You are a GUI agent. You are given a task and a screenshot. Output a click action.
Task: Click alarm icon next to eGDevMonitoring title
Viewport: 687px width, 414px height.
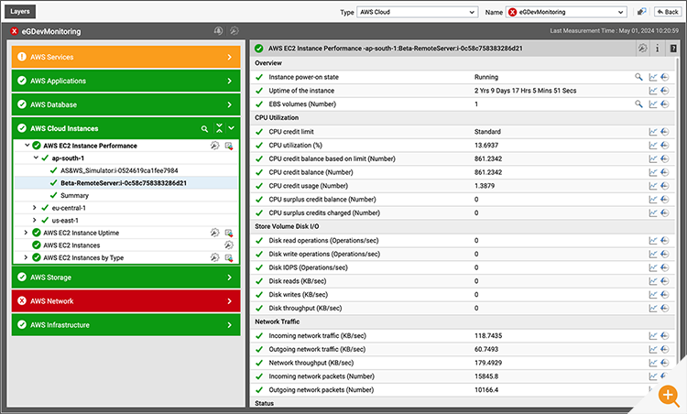pos(218,30)
